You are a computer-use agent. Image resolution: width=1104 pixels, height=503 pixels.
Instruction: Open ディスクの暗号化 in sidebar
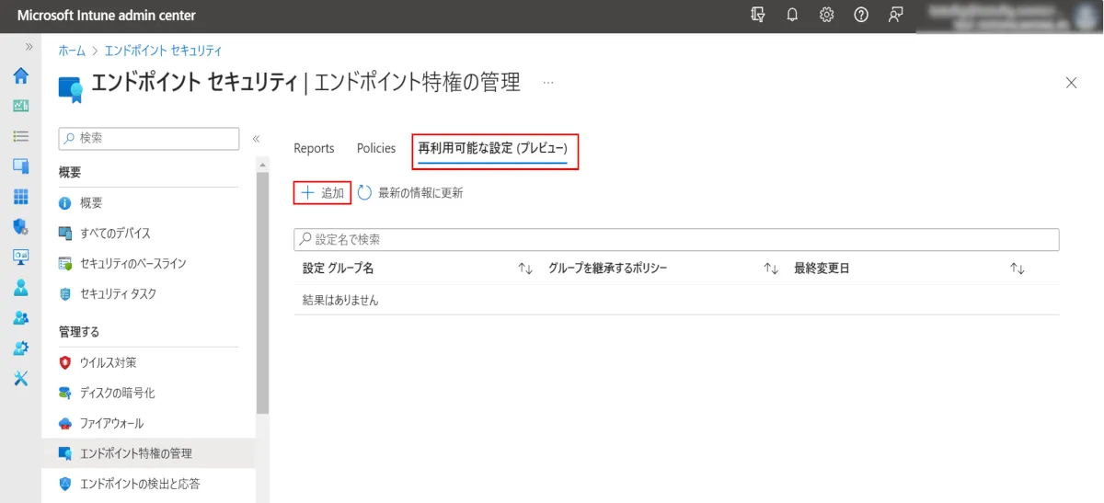[117, 394]
